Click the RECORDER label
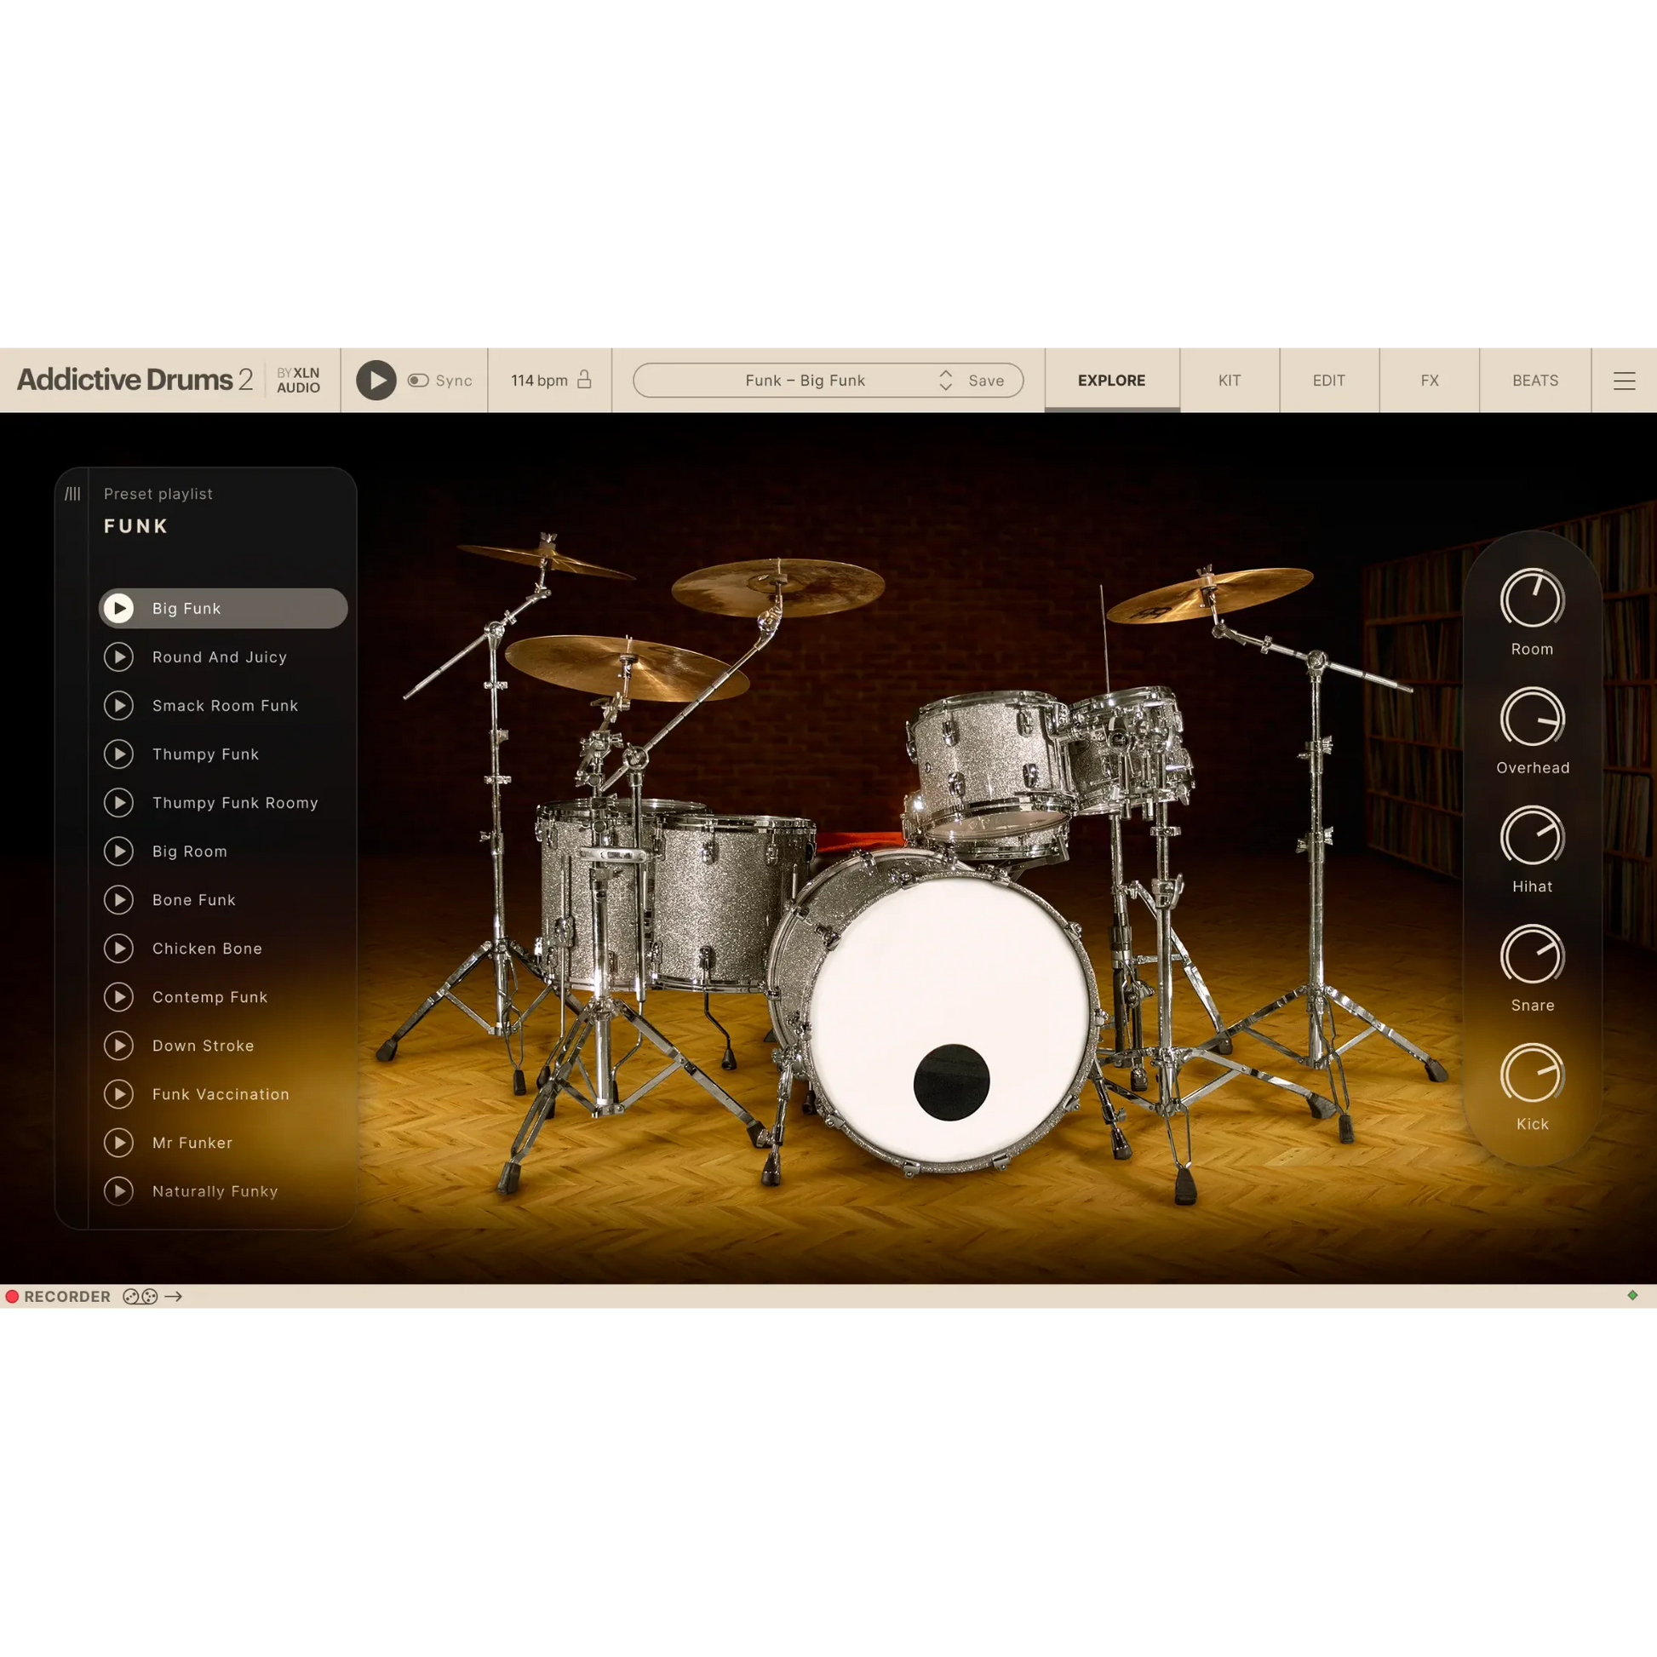 tap(67, 1296)
